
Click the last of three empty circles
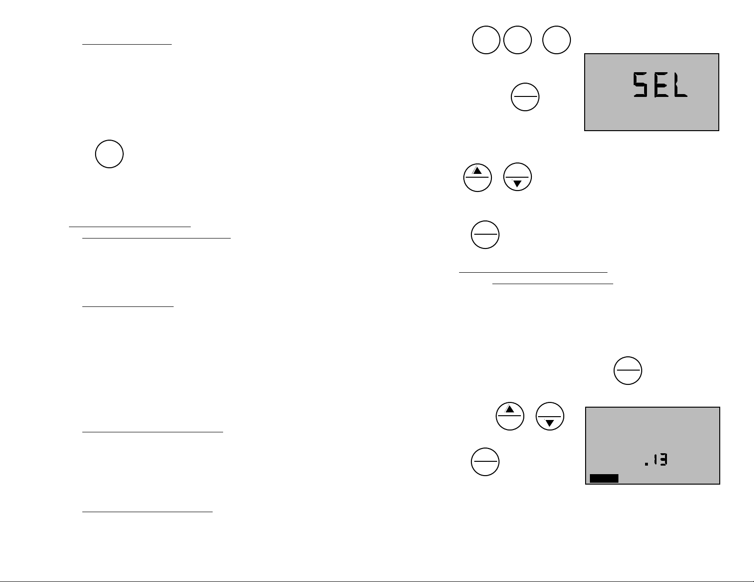coord(557,40)
